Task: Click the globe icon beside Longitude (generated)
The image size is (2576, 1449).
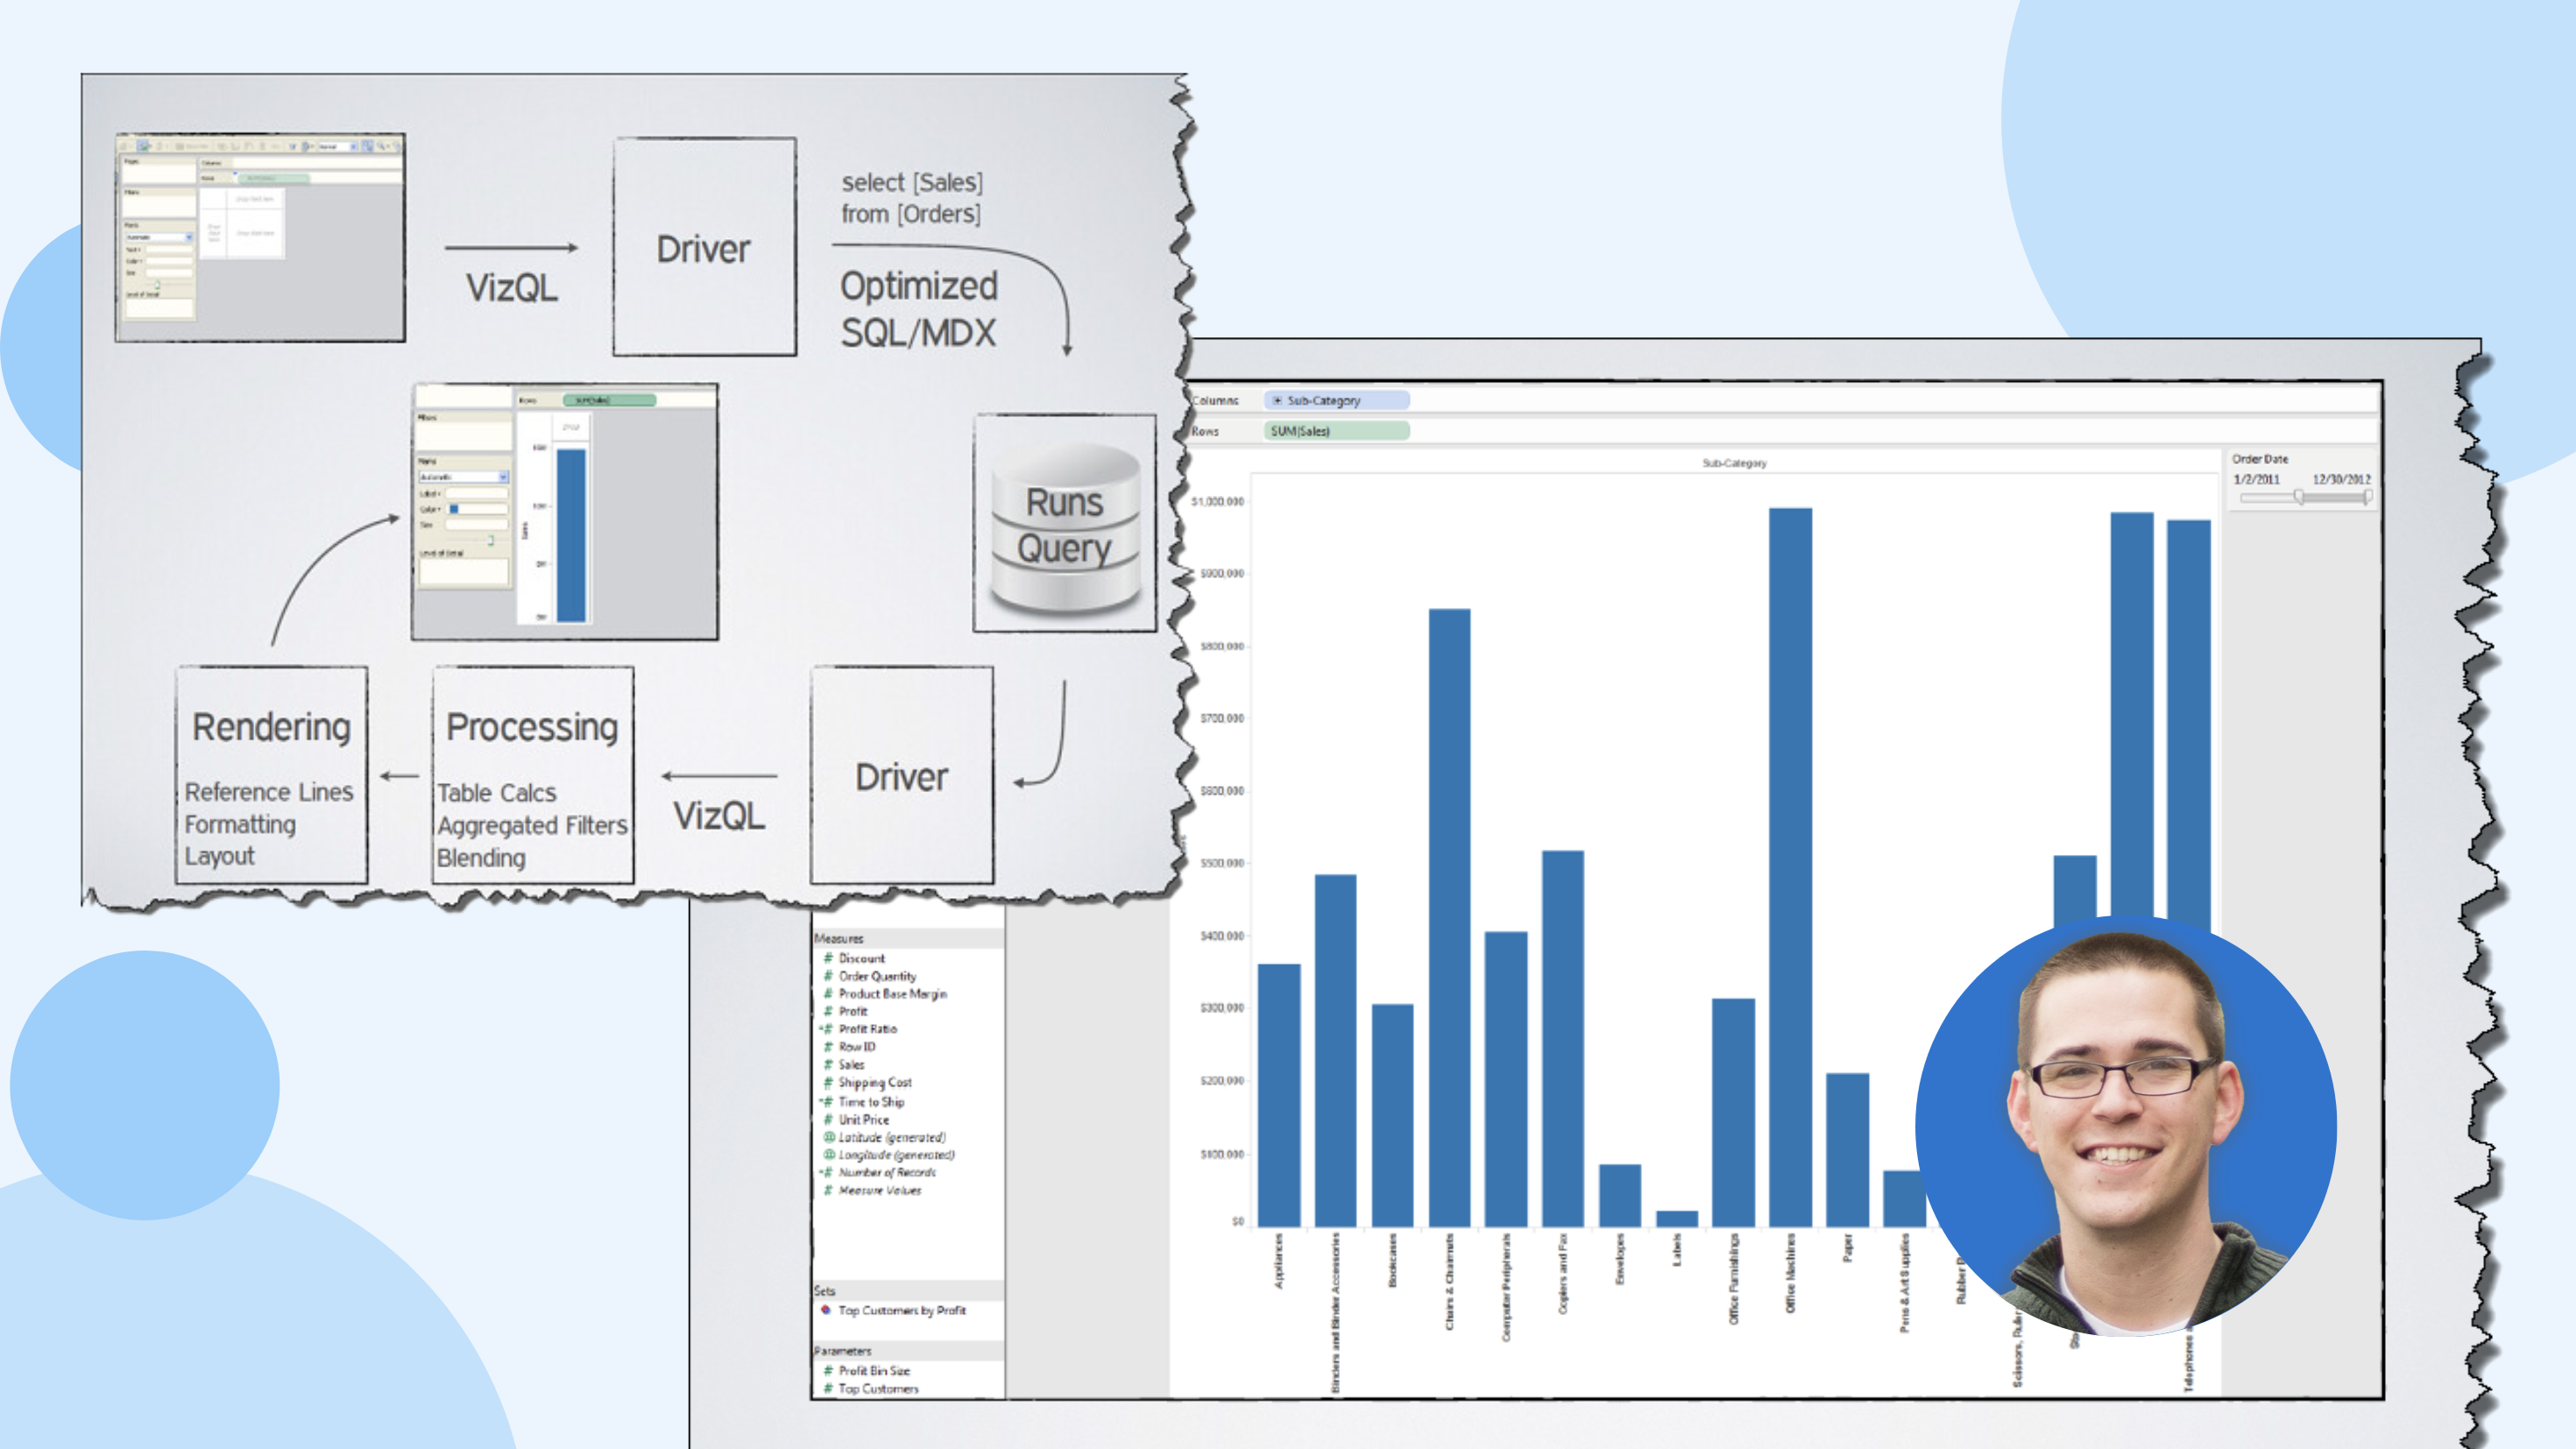Action: click(x=828, y=1155)
